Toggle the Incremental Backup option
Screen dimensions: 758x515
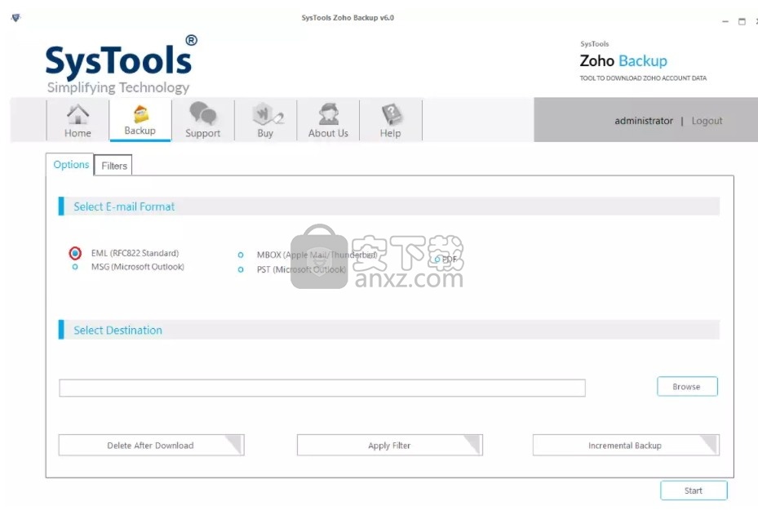tap(626, 445)
